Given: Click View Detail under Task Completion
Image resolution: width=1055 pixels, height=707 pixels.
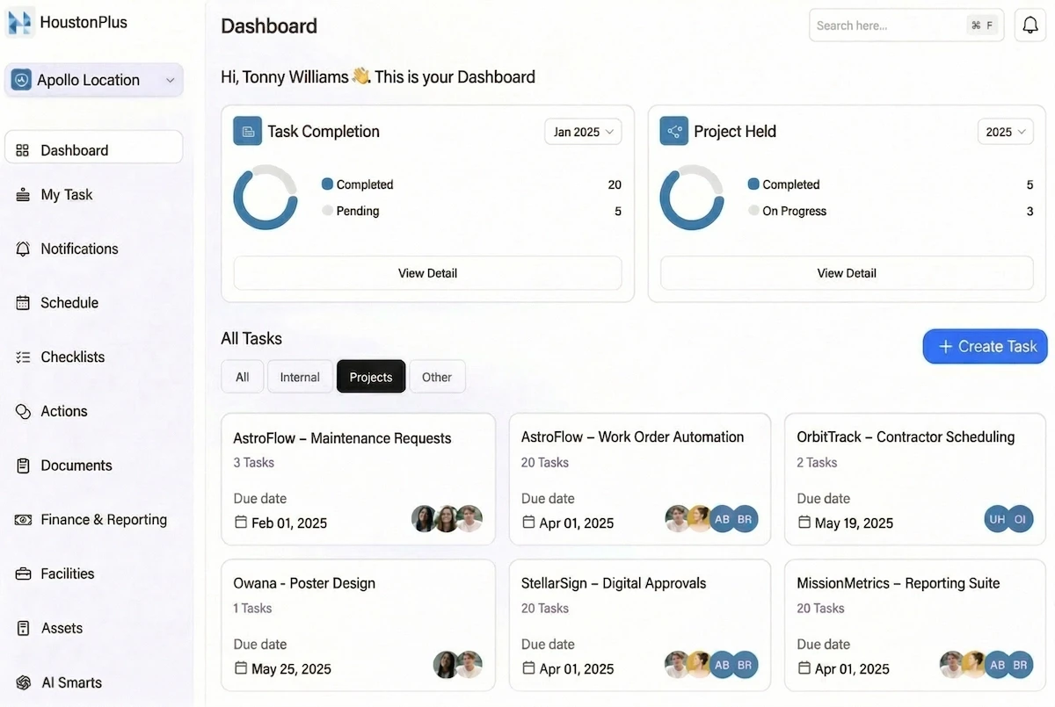Looking at the screenshot, I should coord(427,273).
